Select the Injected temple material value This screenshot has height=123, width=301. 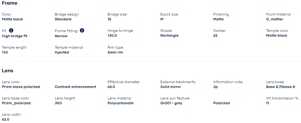[x=62, y=52]
